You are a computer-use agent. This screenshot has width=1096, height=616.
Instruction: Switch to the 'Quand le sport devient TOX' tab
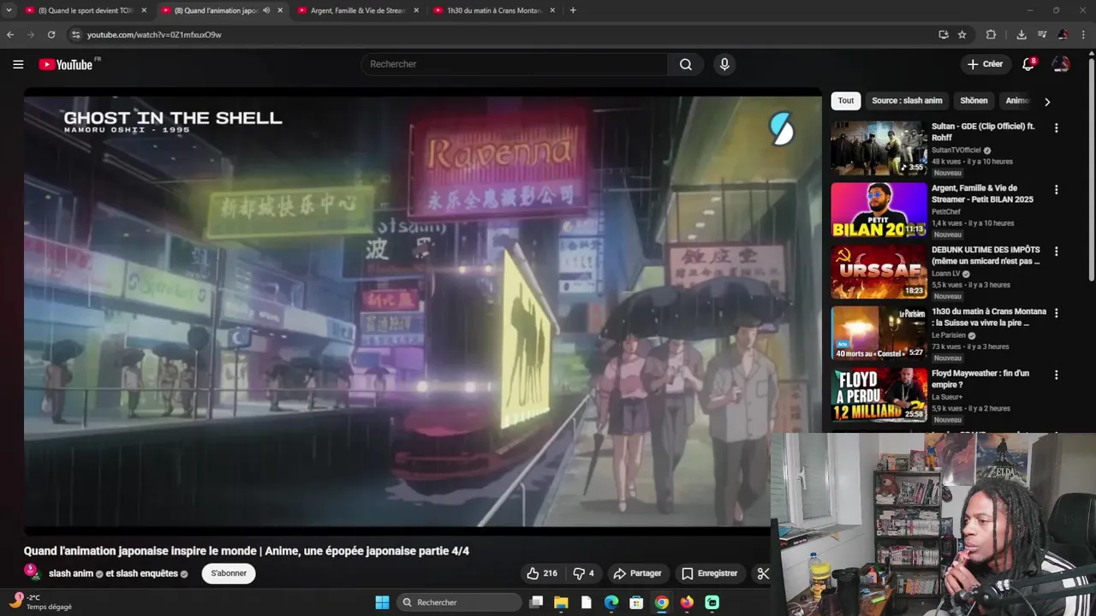86,10
